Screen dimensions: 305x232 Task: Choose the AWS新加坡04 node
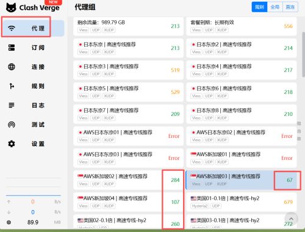[128, 202]
